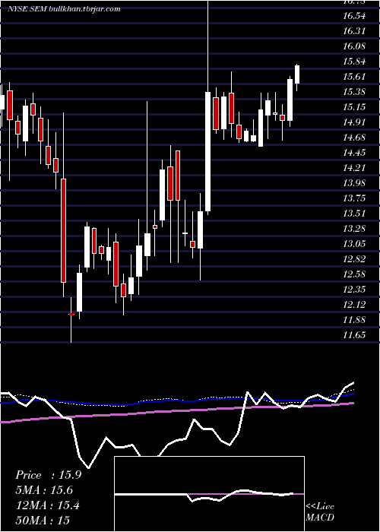The image size is (380, 532).
Task: Click the 16.08 price axis label
Action: [354, 46]
